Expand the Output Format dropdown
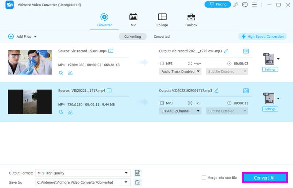 (x=126, y=173)
